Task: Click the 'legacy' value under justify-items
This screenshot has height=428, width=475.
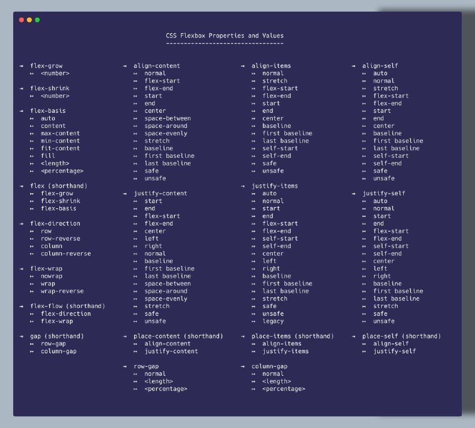Action: pyautogui.click(x=273, y=321)
